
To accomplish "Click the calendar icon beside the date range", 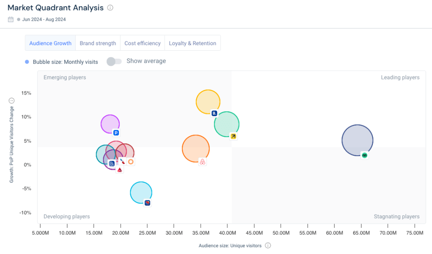I will point(10,19).
